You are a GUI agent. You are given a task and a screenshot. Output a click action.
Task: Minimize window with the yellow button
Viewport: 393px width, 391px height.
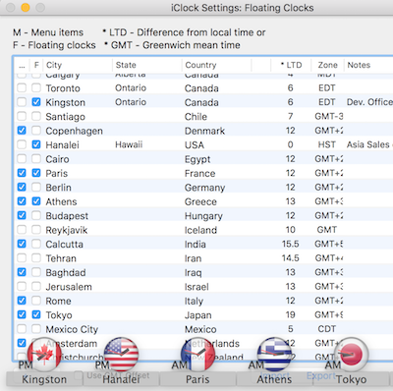click(26, 8)
